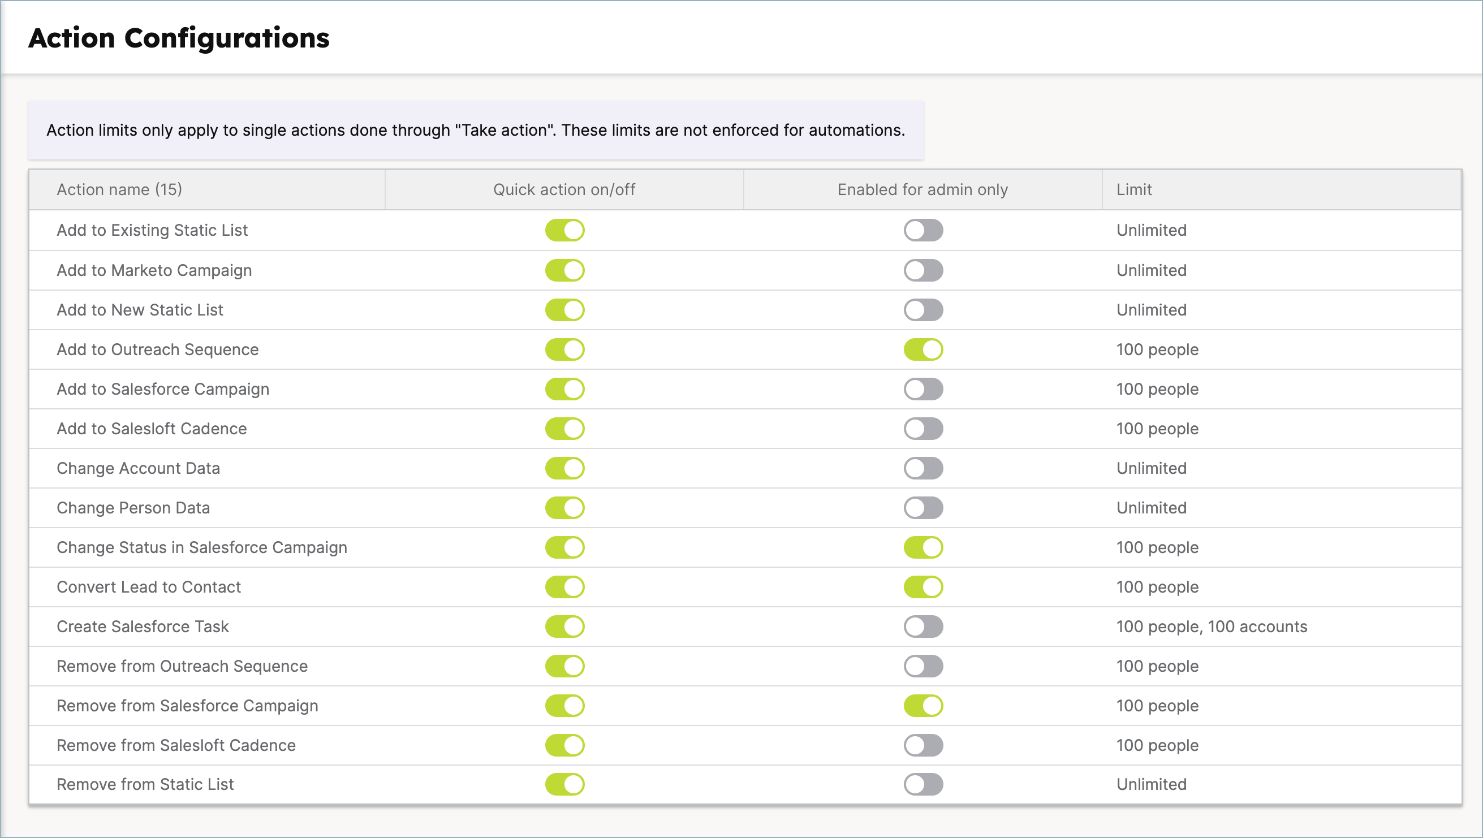Toggle quick action for Create Salesforce Task

565,626
